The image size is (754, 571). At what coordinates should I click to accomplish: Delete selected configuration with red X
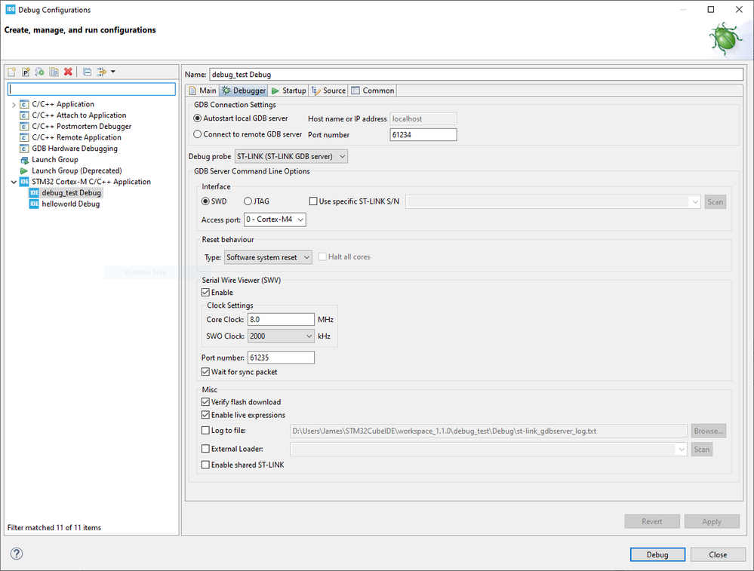(x=68, y=72)
